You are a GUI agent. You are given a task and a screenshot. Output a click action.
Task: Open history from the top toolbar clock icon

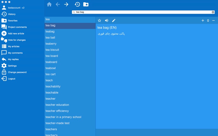click(x=77, y=4)
